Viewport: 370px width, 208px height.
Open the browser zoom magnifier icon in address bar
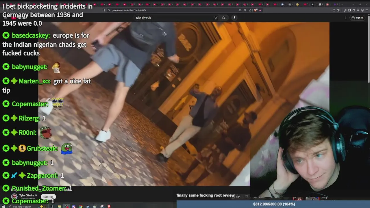pos(245,10)
